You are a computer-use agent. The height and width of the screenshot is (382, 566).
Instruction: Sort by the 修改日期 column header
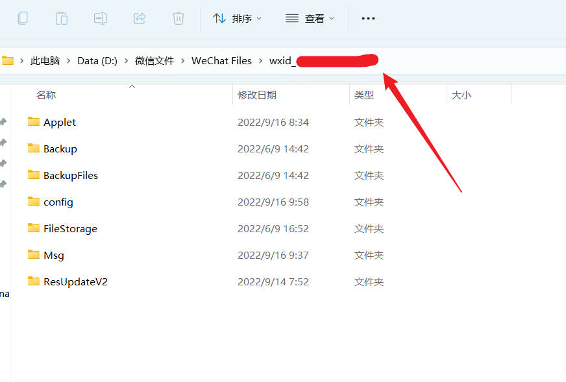point(257,95)
